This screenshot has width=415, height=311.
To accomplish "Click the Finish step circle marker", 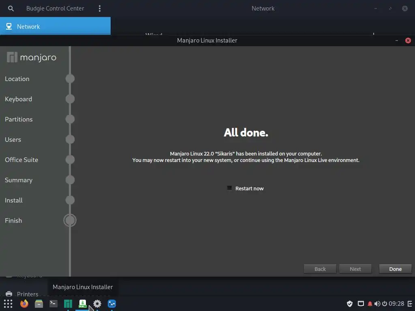I will tap(70, 220).
